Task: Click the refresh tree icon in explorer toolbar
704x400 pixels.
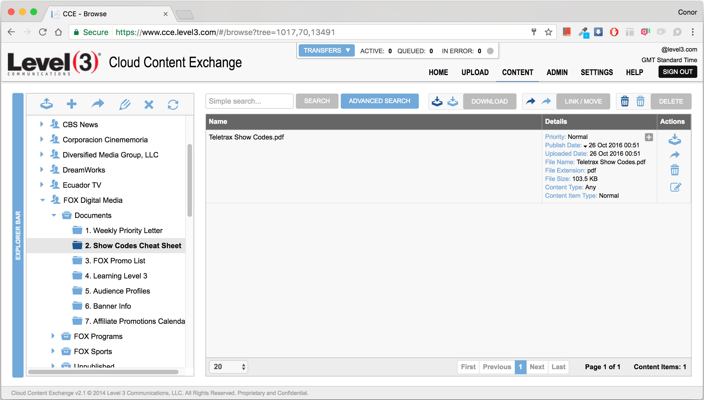Action: tap(173, 104)
